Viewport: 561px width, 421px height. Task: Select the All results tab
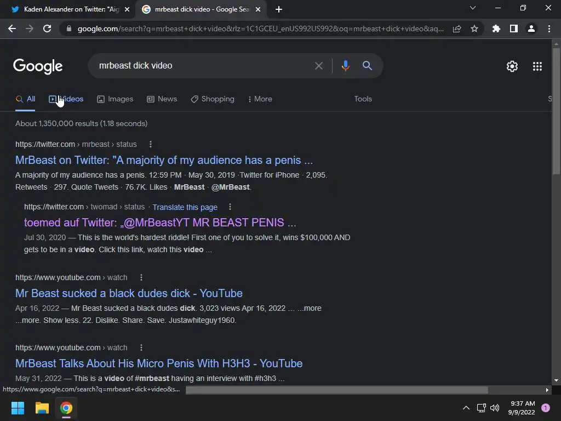coord(25,99)
